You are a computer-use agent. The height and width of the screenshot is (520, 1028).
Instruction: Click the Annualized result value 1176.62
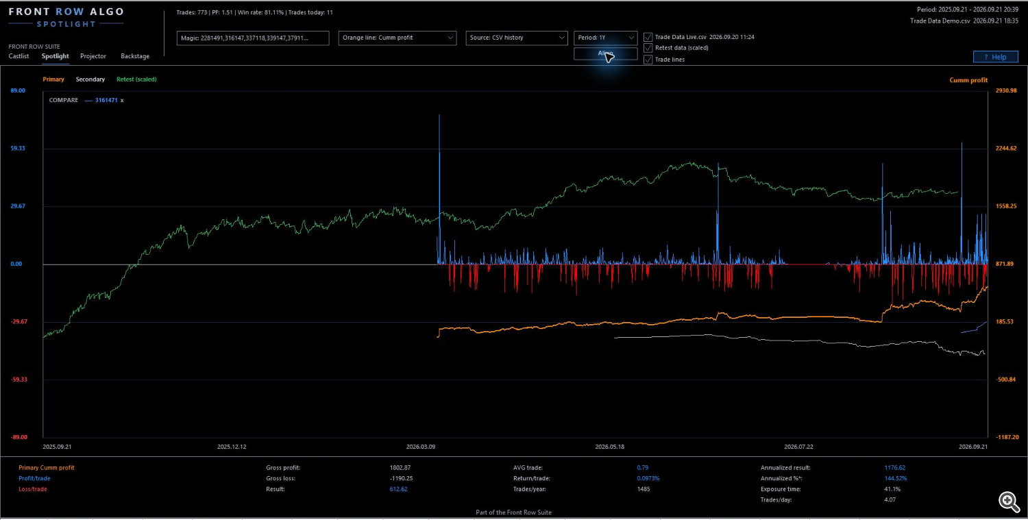point(895,468)
